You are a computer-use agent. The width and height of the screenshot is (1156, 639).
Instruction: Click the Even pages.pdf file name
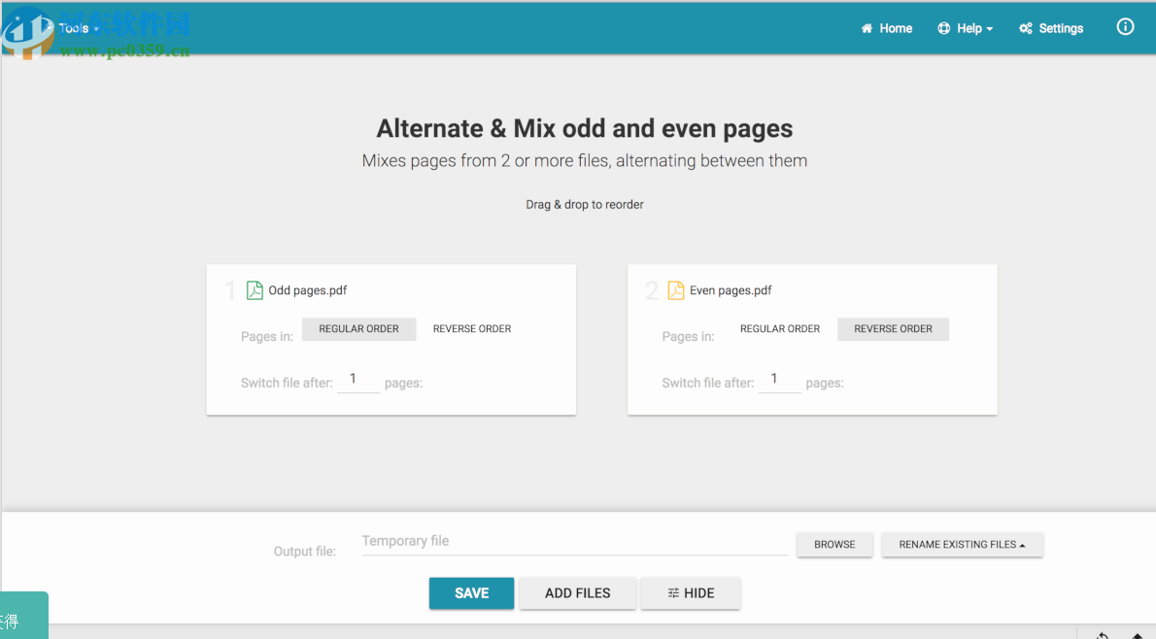point(731,290)
